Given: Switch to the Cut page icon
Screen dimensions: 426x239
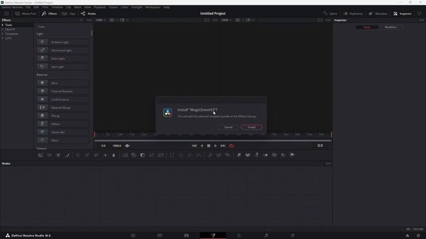Looking at the screenshot, I should tap(160, 236).
